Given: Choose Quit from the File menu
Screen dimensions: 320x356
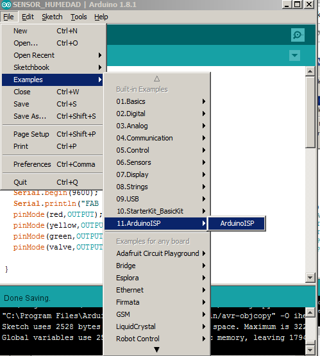Looking at the screenshot, I should coord(53,182).
